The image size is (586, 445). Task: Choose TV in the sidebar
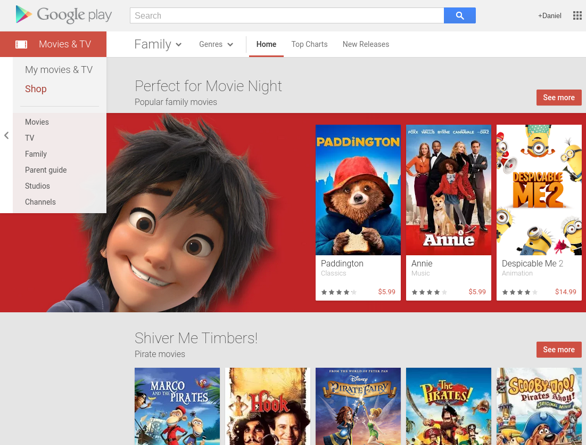29,137
